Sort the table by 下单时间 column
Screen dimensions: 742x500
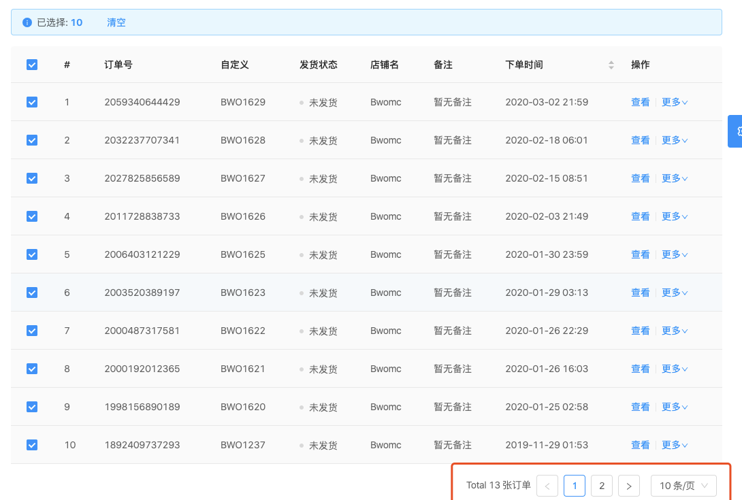tap(611, 65)
